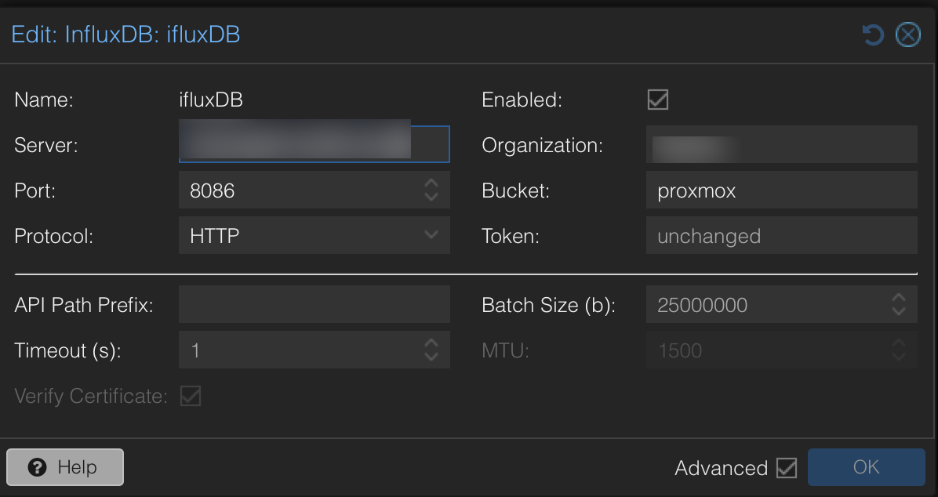
Task: Toggle the Enabled checkbox
Action: point(657,100)
